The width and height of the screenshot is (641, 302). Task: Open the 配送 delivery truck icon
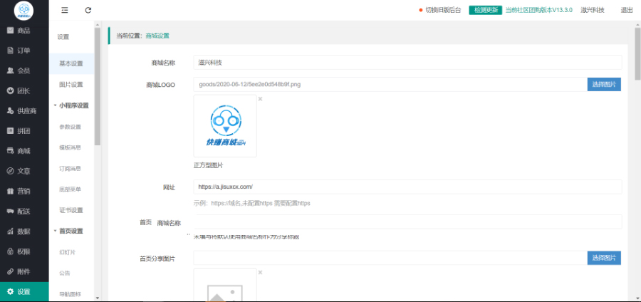click(10, 212)
